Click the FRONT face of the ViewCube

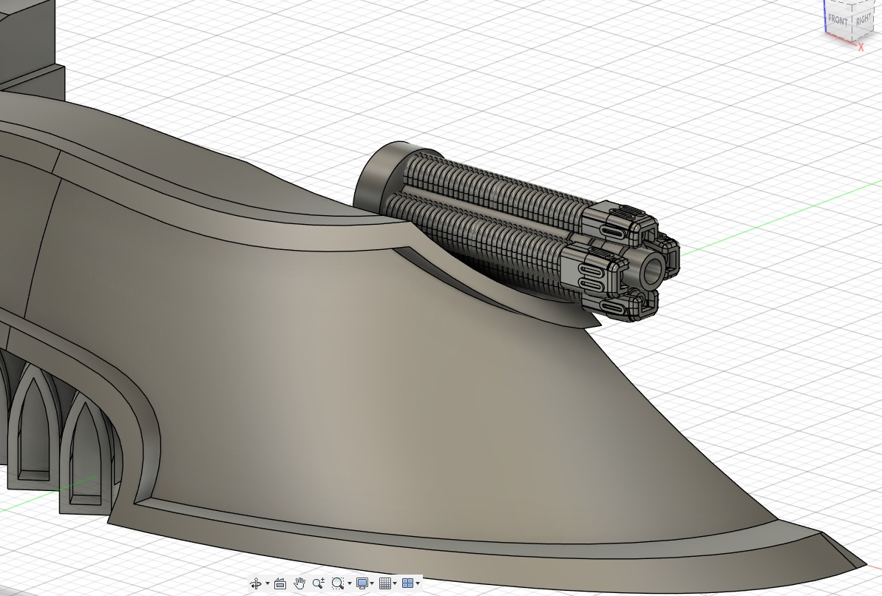click(838, 19)
